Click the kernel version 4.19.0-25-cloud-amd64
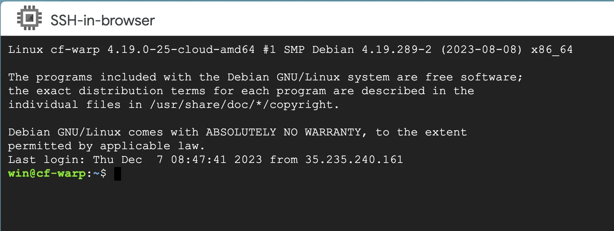The height and width of the screenshot is (231, 614). tap(181, 50)
